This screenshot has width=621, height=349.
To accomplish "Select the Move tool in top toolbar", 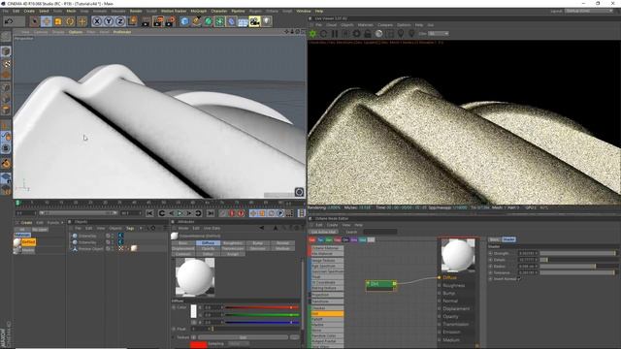I will coord(46,21).
